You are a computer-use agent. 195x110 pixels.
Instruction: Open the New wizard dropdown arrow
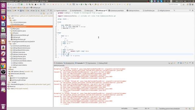coord(11,4)
